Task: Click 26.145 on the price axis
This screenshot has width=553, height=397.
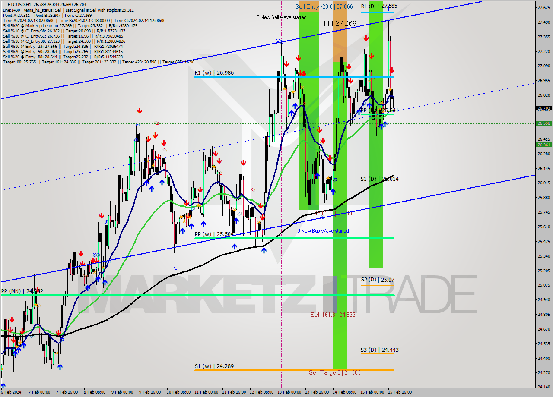Action: click(x=544, y=168)
